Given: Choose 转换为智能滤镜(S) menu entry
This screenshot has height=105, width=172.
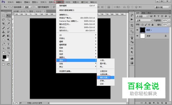Looking at the screenshot, I should click(x=77, y=10).
